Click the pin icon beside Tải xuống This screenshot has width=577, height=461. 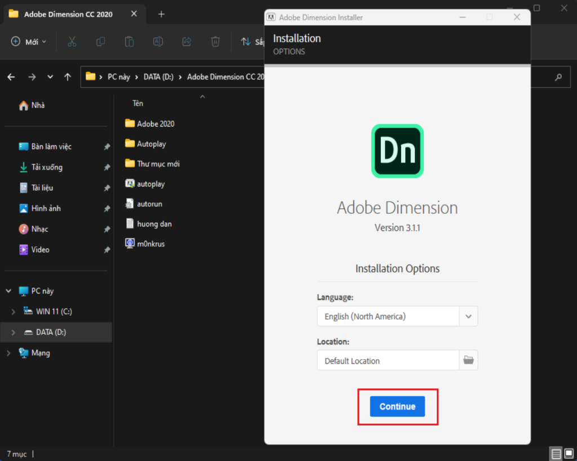coord(106,167)
